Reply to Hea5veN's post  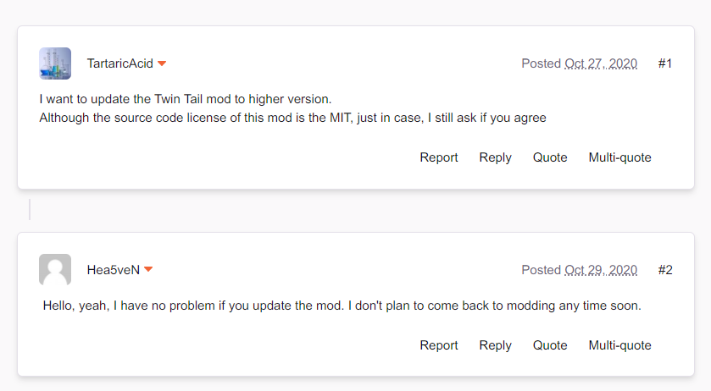point(495,345)
